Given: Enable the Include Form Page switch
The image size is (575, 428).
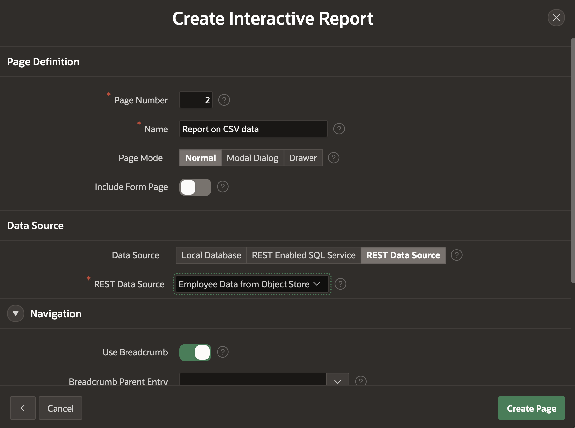Looking at the screenshot, I should coord(195,187).
